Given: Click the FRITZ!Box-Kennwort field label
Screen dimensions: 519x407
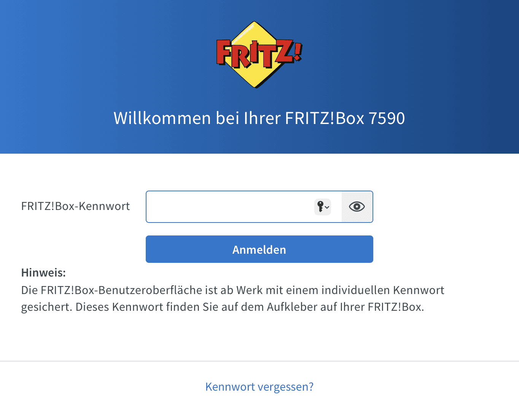Looking at the screenshot, I should (x=75, y=206).
